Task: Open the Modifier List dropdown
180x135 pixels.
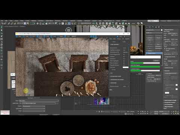Action: (154, 33)
